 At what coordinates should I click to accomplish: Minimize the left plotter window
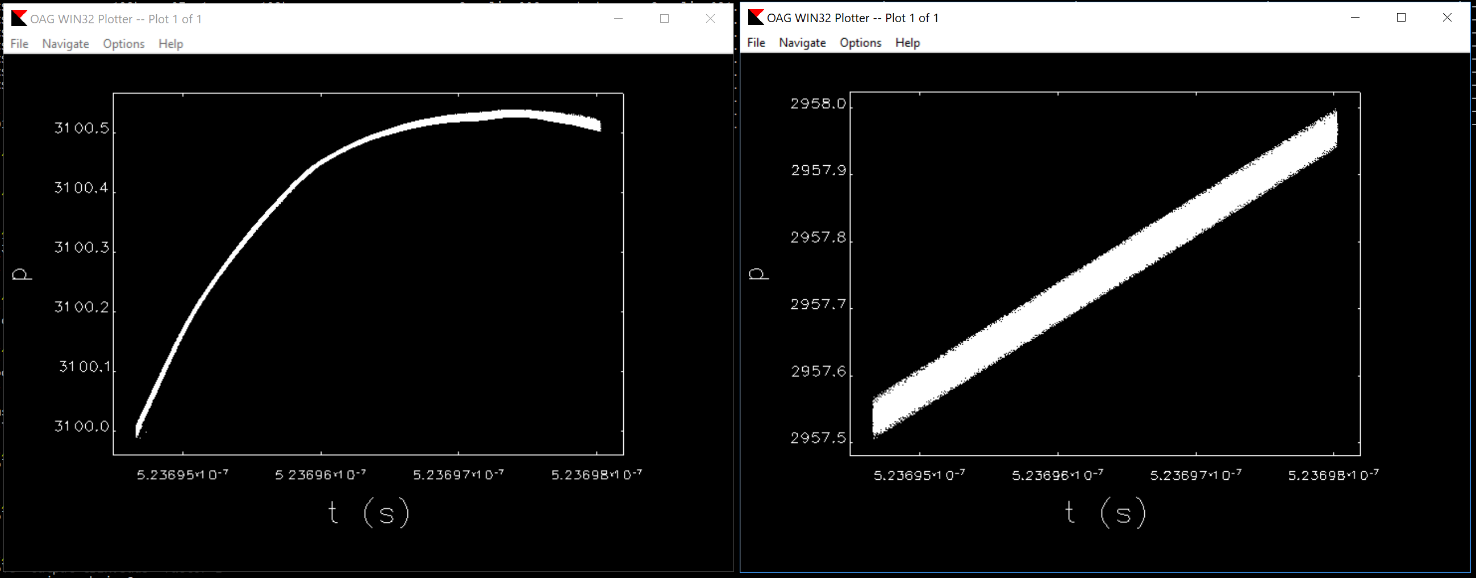618,19
